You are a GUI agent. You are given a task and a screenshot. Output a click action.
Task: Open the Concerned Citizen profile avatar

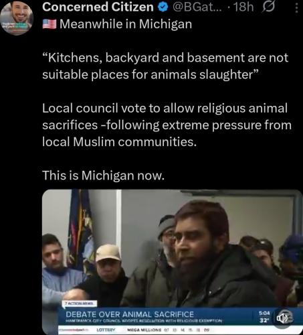17,17
